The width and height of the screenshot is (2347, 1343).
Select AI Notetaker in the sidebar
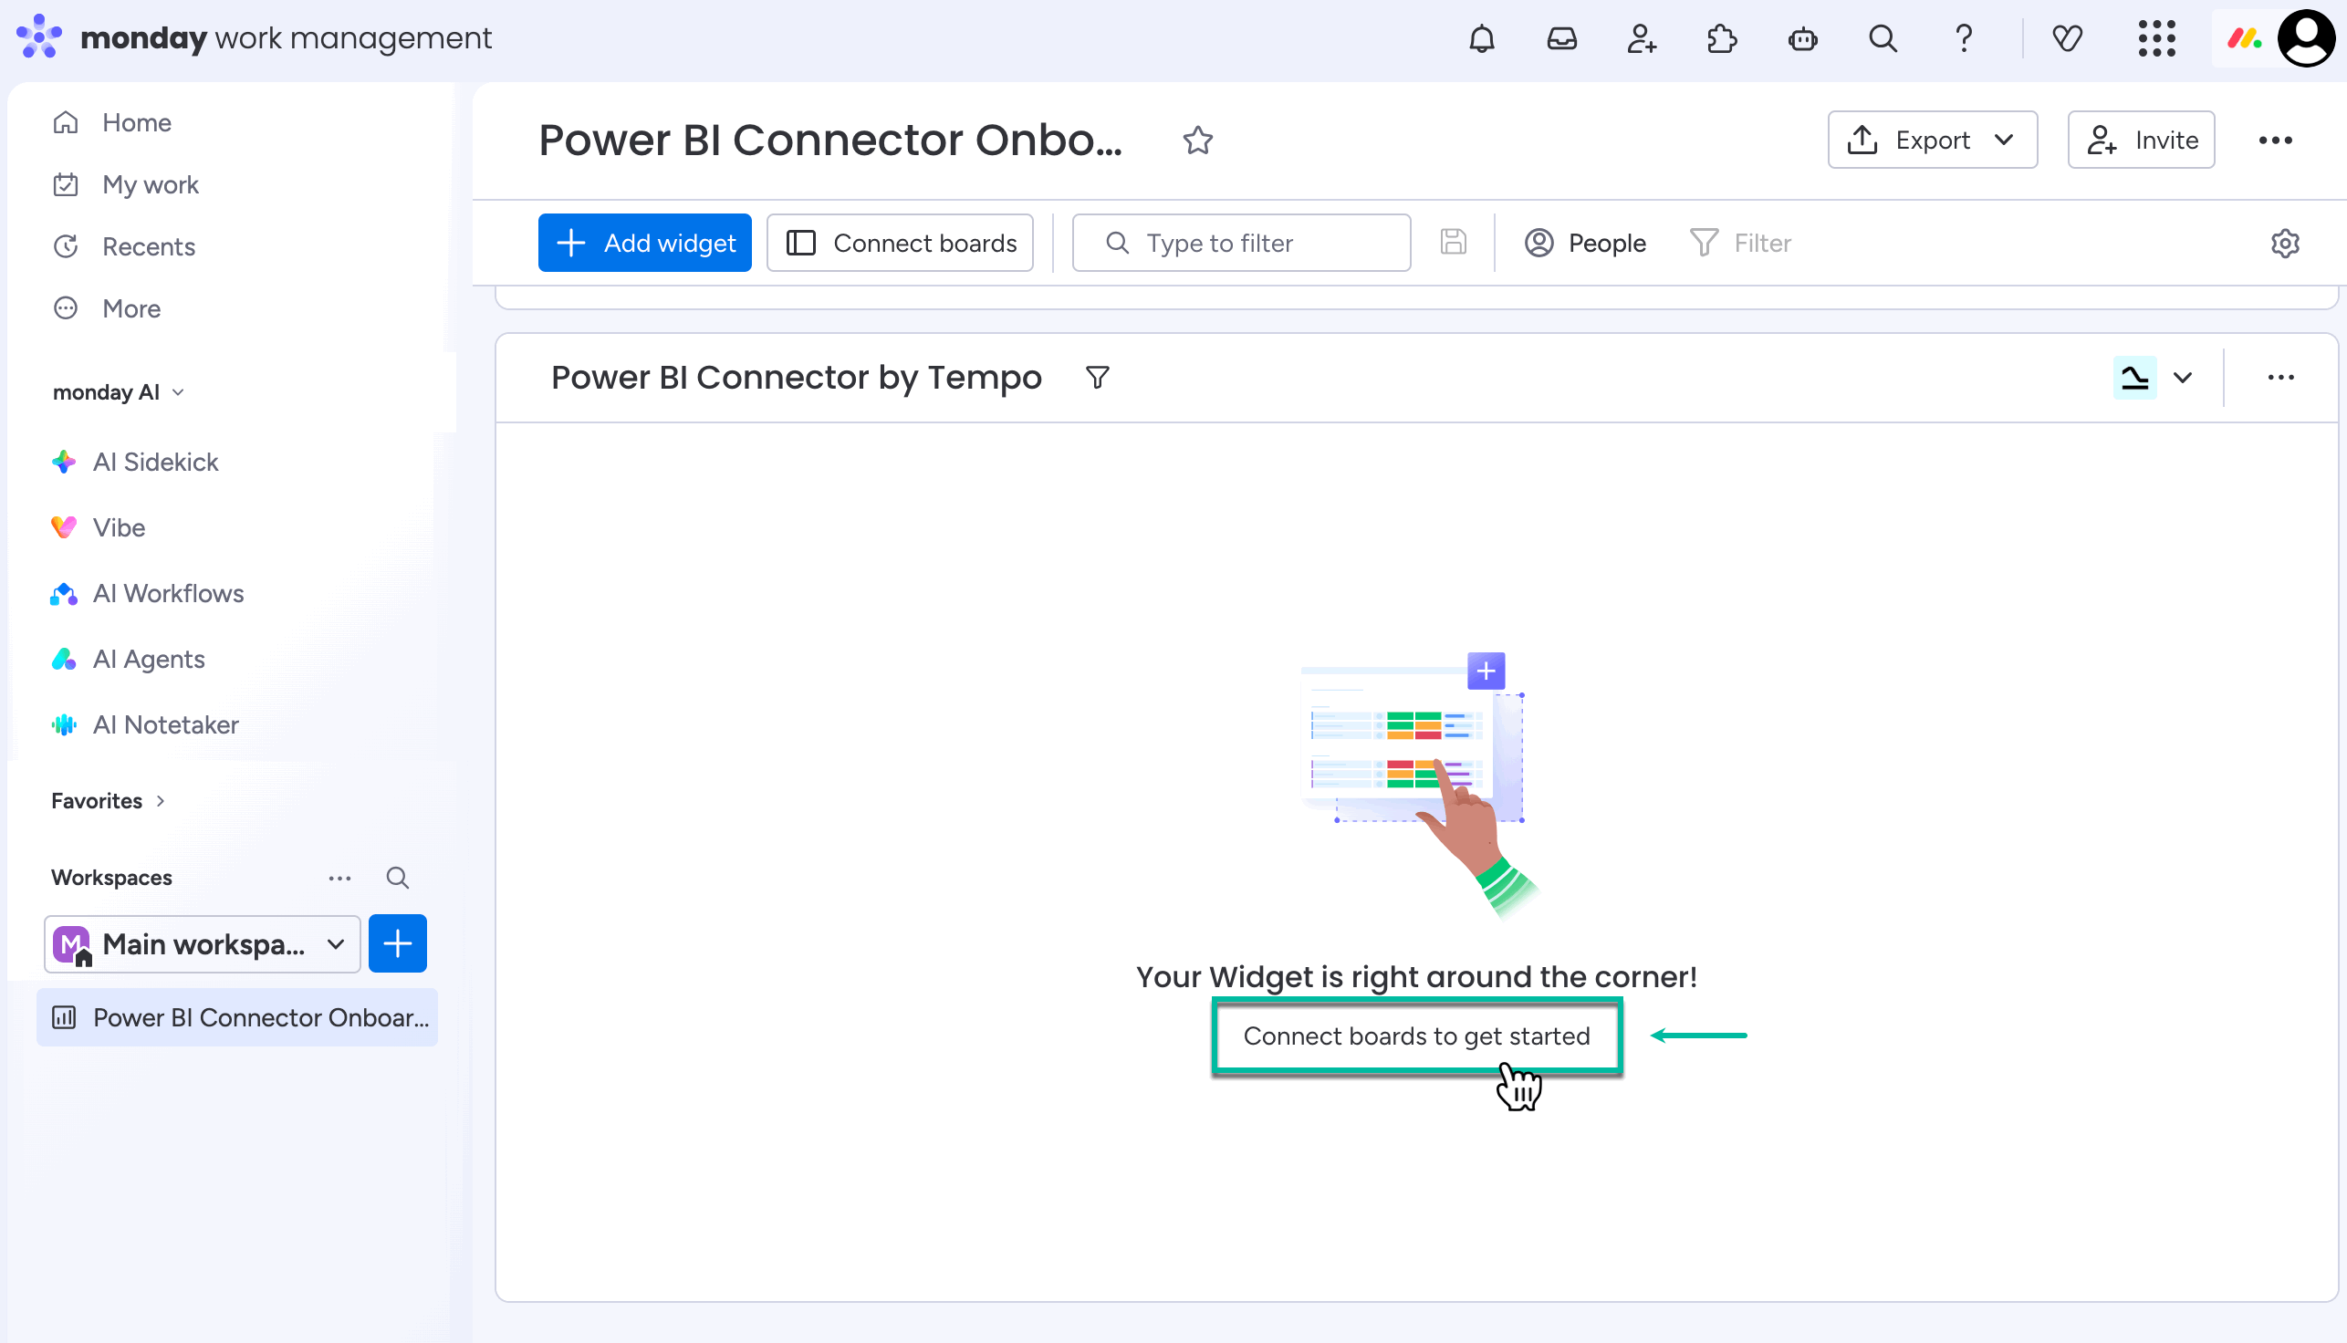point(166,725)
